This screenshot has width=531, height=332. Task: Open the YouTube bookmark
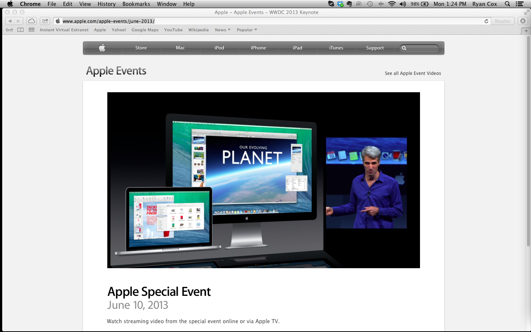tap(173, 30)
